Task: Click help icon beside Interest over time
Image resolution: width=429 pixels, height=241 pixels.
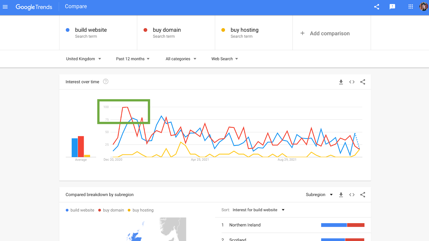Action: 106,81
